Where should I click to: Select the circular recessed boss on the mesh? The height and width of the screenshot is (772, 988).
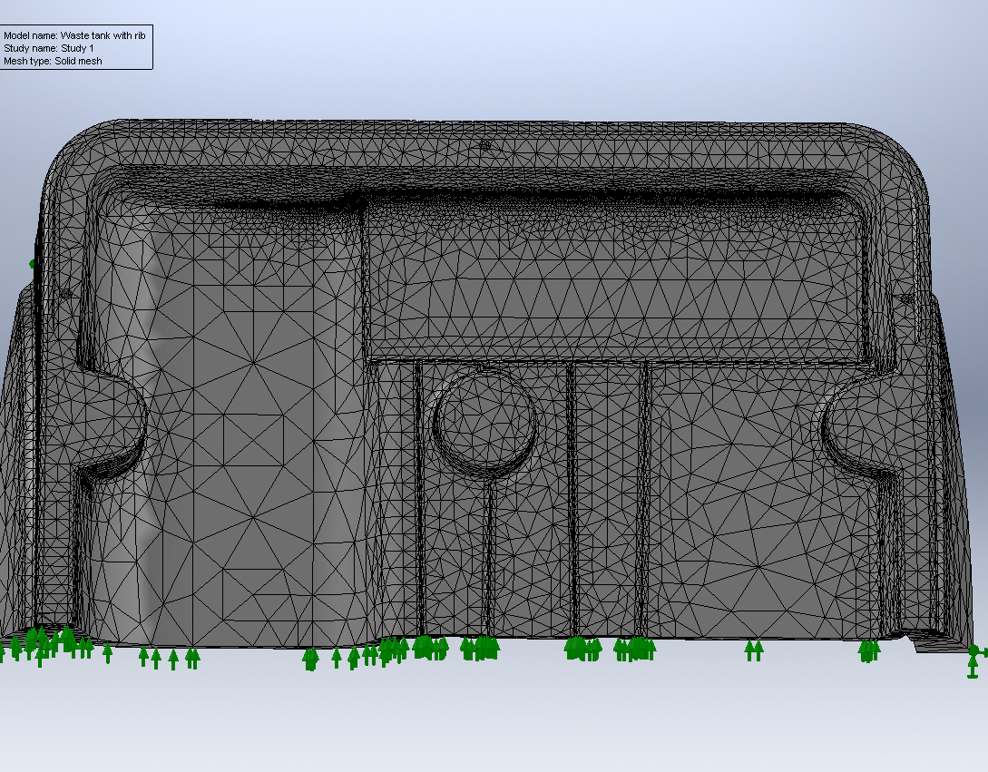click(484, 419)
